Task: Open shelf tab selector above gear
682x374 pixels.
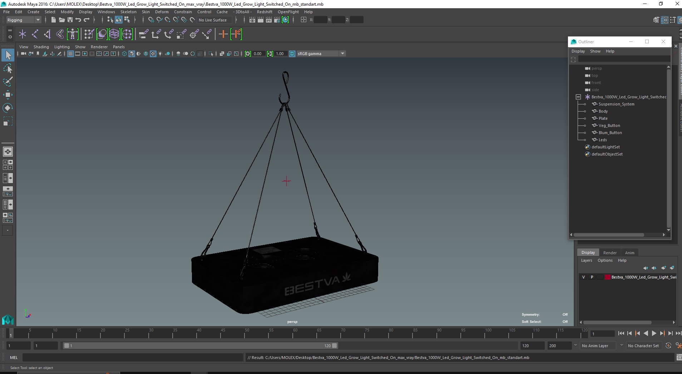Action: [10, 30]
